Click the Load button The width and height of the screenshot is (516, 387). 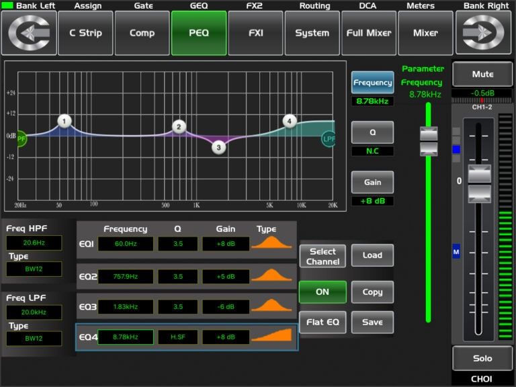tap(372, 255)
